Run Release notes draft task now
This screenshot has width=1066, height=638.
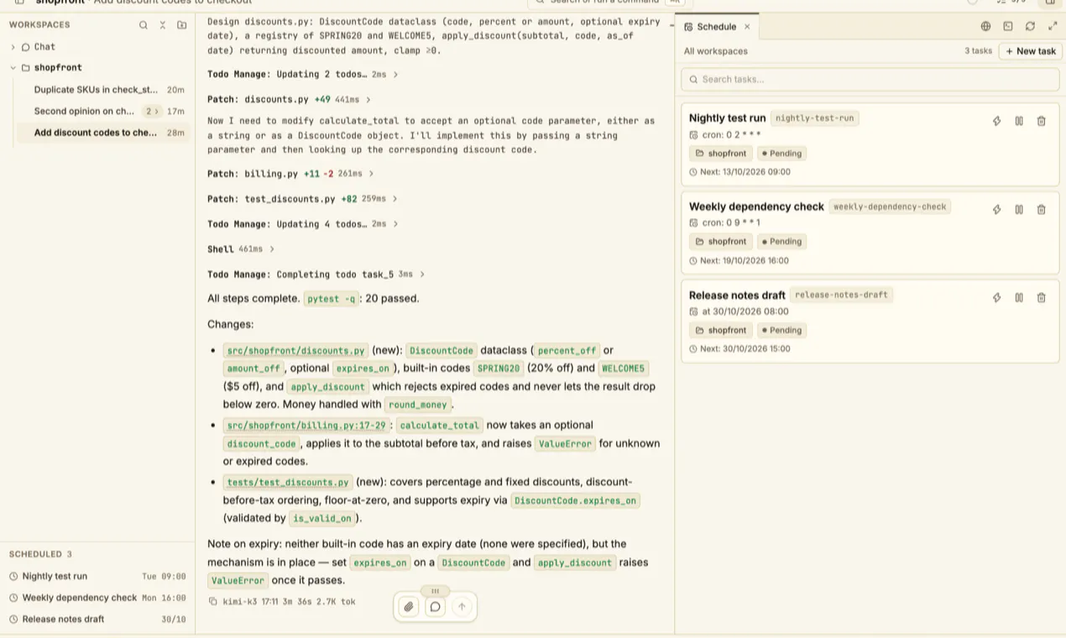click(x=996, y=297)
